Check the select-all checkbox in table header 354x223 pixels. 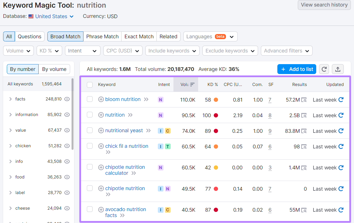click(x=90, y=84)
